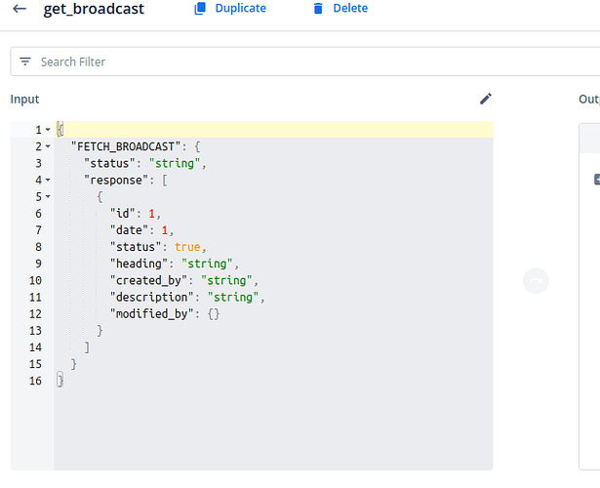Image resolution: width=600 pixels, height=488 pixels.
Task: Click the pencil edit icon beside Input
Action: click(486, 99)
